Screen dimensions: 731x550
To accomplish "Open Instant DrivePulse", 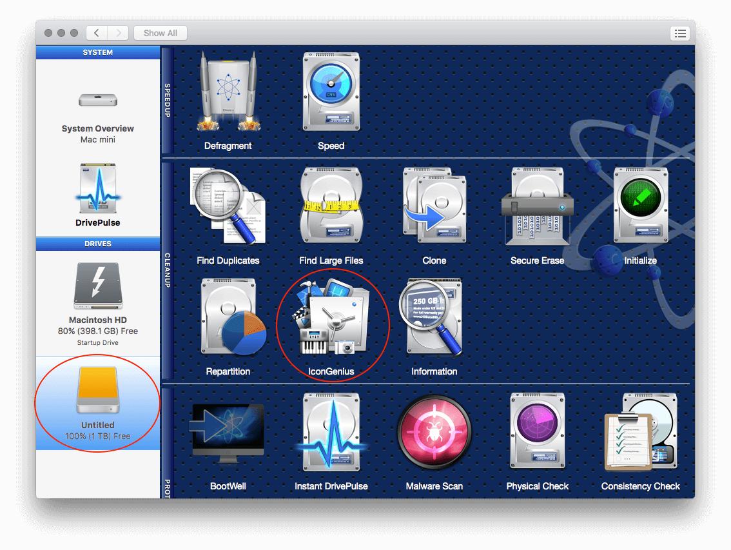I will [331, 432].
